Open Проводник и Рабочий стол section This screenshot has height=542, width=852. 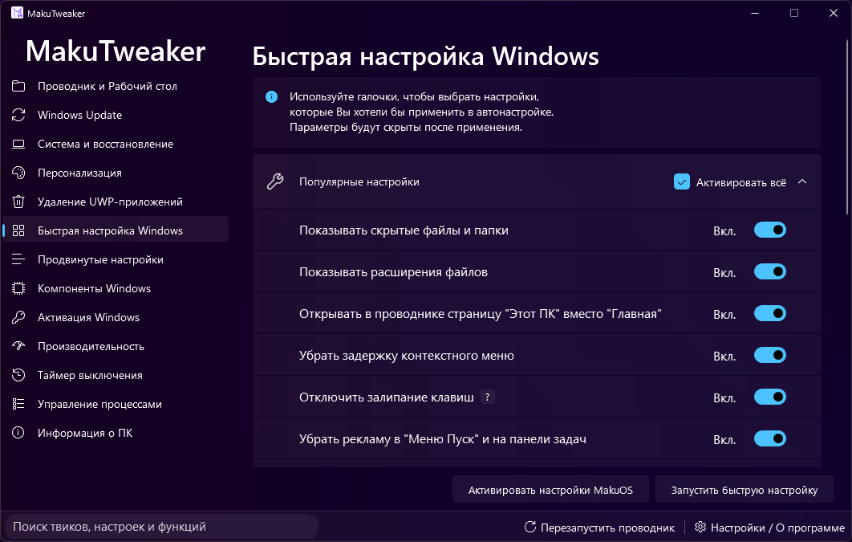(116, 86)
